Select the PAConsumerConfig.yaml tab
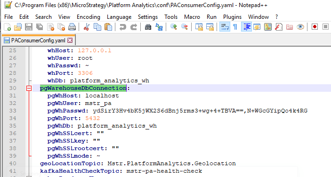 pyautogui.click(x=38, y=40)
